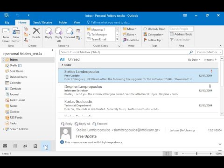Image resolution: width=224 pixels, height=168 pixels.
Task: Open the File tab
Action: [x=7, y=22]
